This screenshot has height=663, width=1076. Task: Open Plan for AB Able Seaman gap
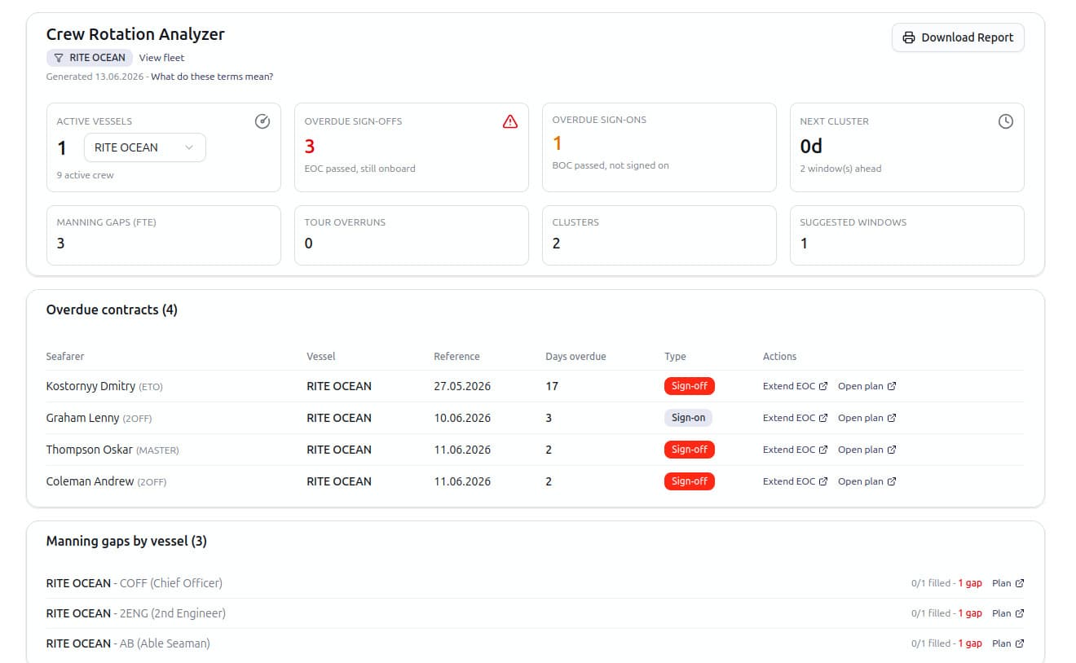[1008, 643]
